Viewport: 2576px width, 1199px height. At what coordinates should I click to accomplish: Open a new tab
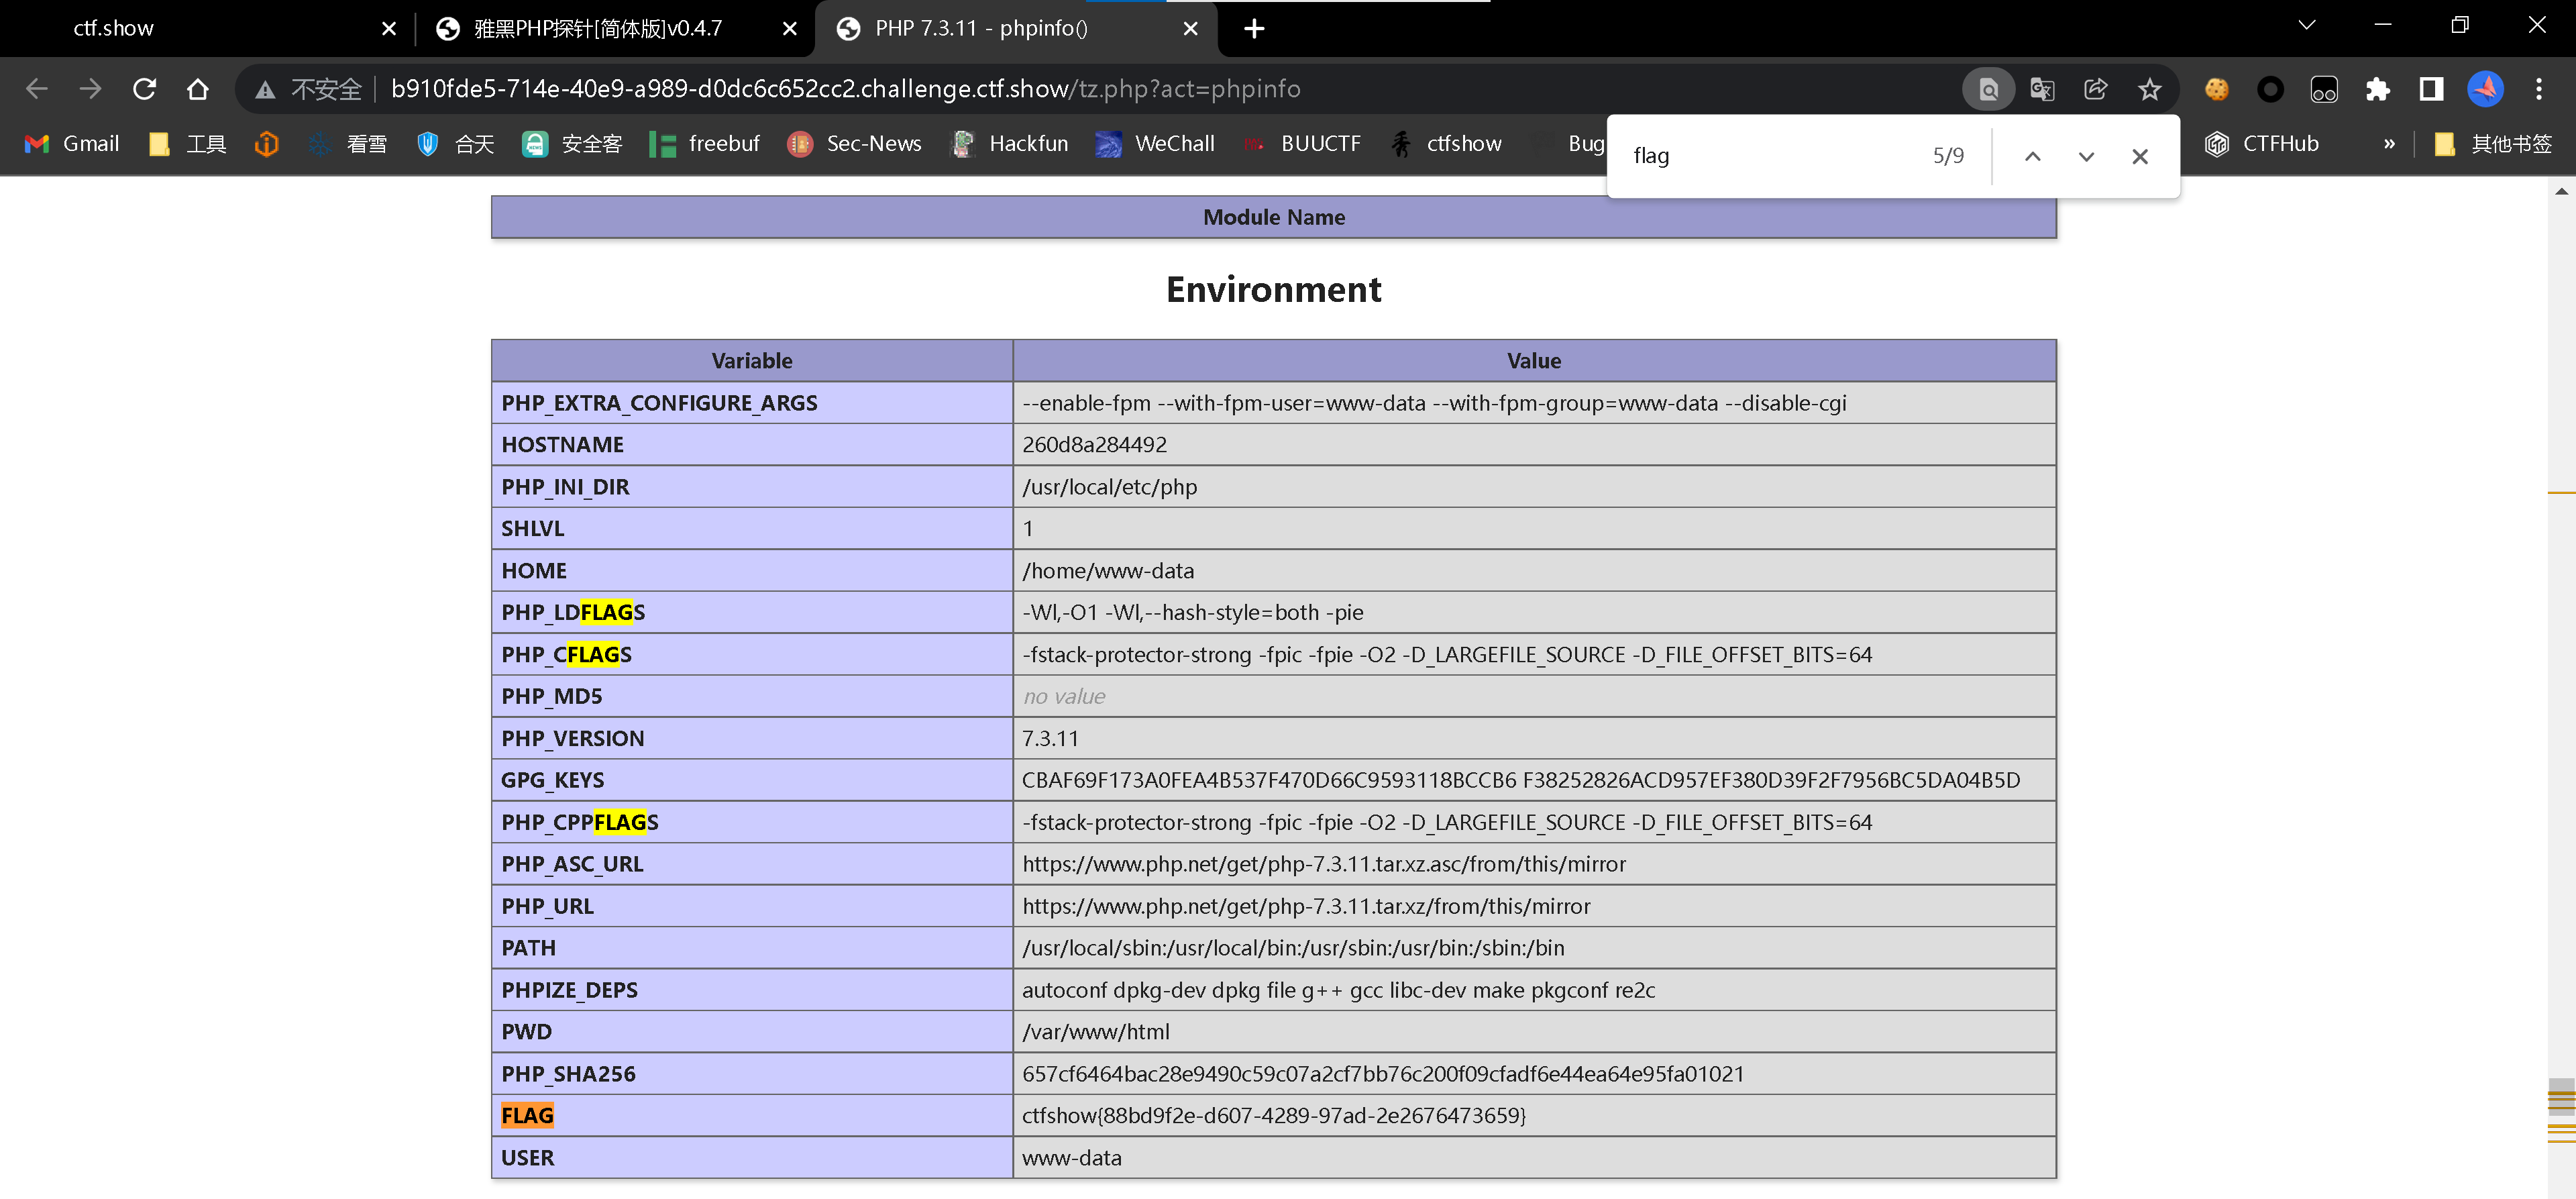[x=1253, y=28]
